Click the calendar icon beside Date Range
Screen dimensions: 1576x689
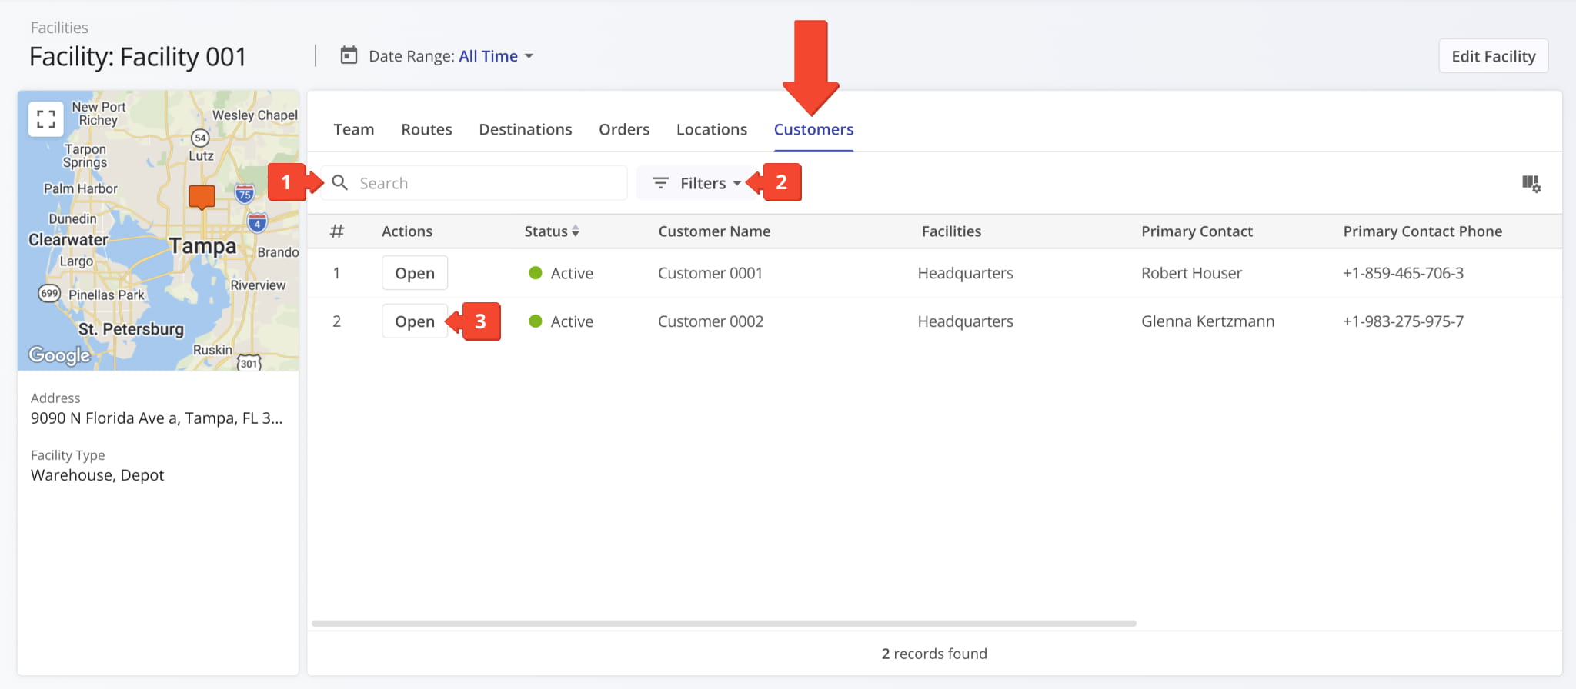pos(349,55)
